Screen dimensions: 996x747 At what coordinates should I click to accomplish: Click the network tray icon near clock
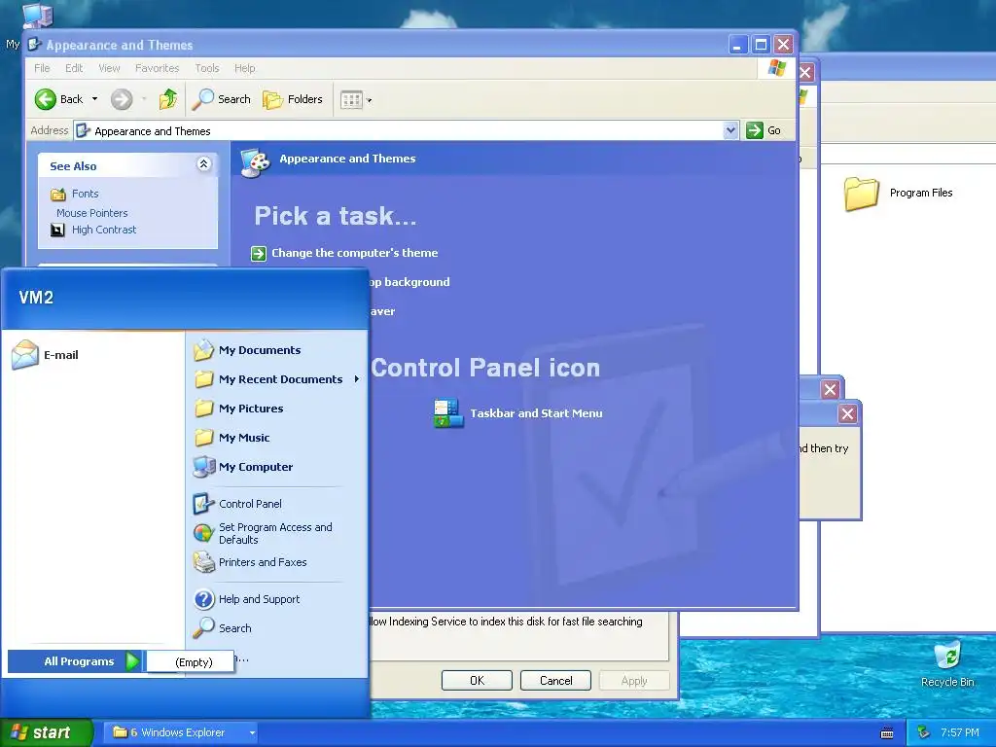[x=924, y=732]
